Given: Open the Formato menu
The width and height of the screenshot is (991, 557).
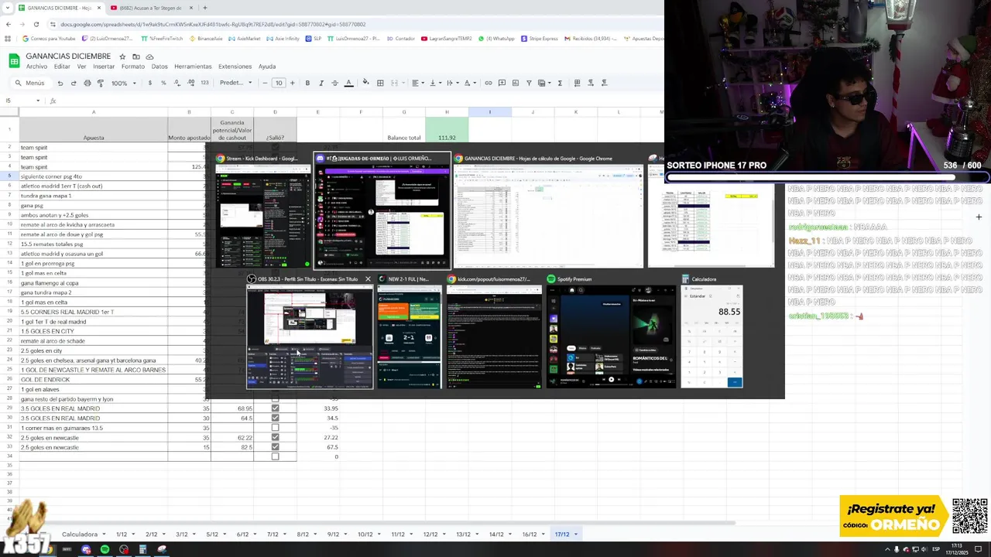Looking at the screenshot, I should click(x=133, y=67).
